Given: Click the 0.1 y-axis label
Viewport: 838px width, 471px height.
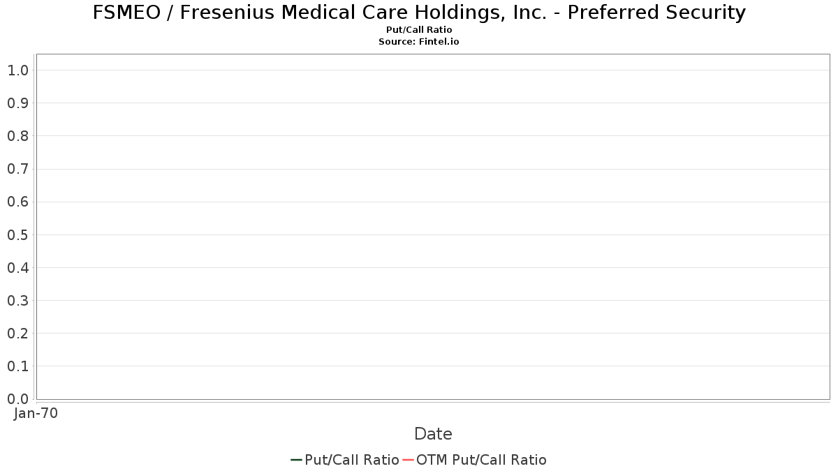Looking at the screenshot, I should [x=17, y=366].
